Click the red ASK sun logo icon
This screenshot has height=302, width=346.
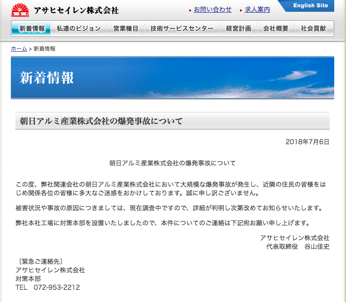point(20,10)
